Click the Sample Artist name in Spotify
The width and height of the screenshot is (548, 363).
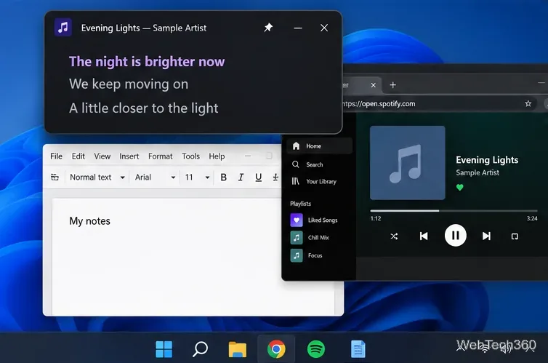[x=478, y=172]
